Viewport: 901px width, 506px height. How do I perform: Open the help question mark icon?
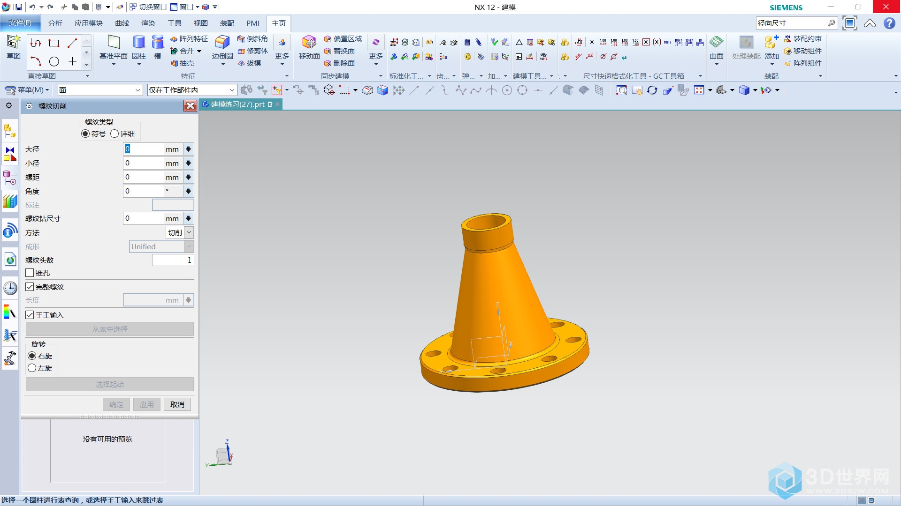click(x=889, y=23)
